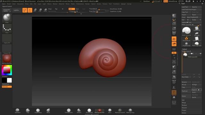Open the Texture Off selector
Screen dimensions: 205x115
7,49
